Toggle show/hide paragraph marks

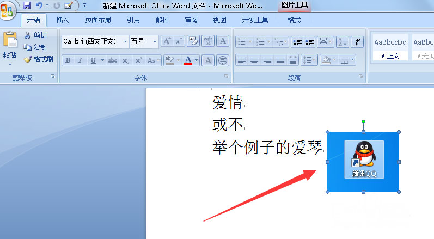tap(357, 42)
